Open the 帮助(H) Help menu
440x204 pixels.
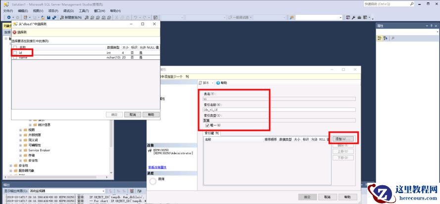115,11
